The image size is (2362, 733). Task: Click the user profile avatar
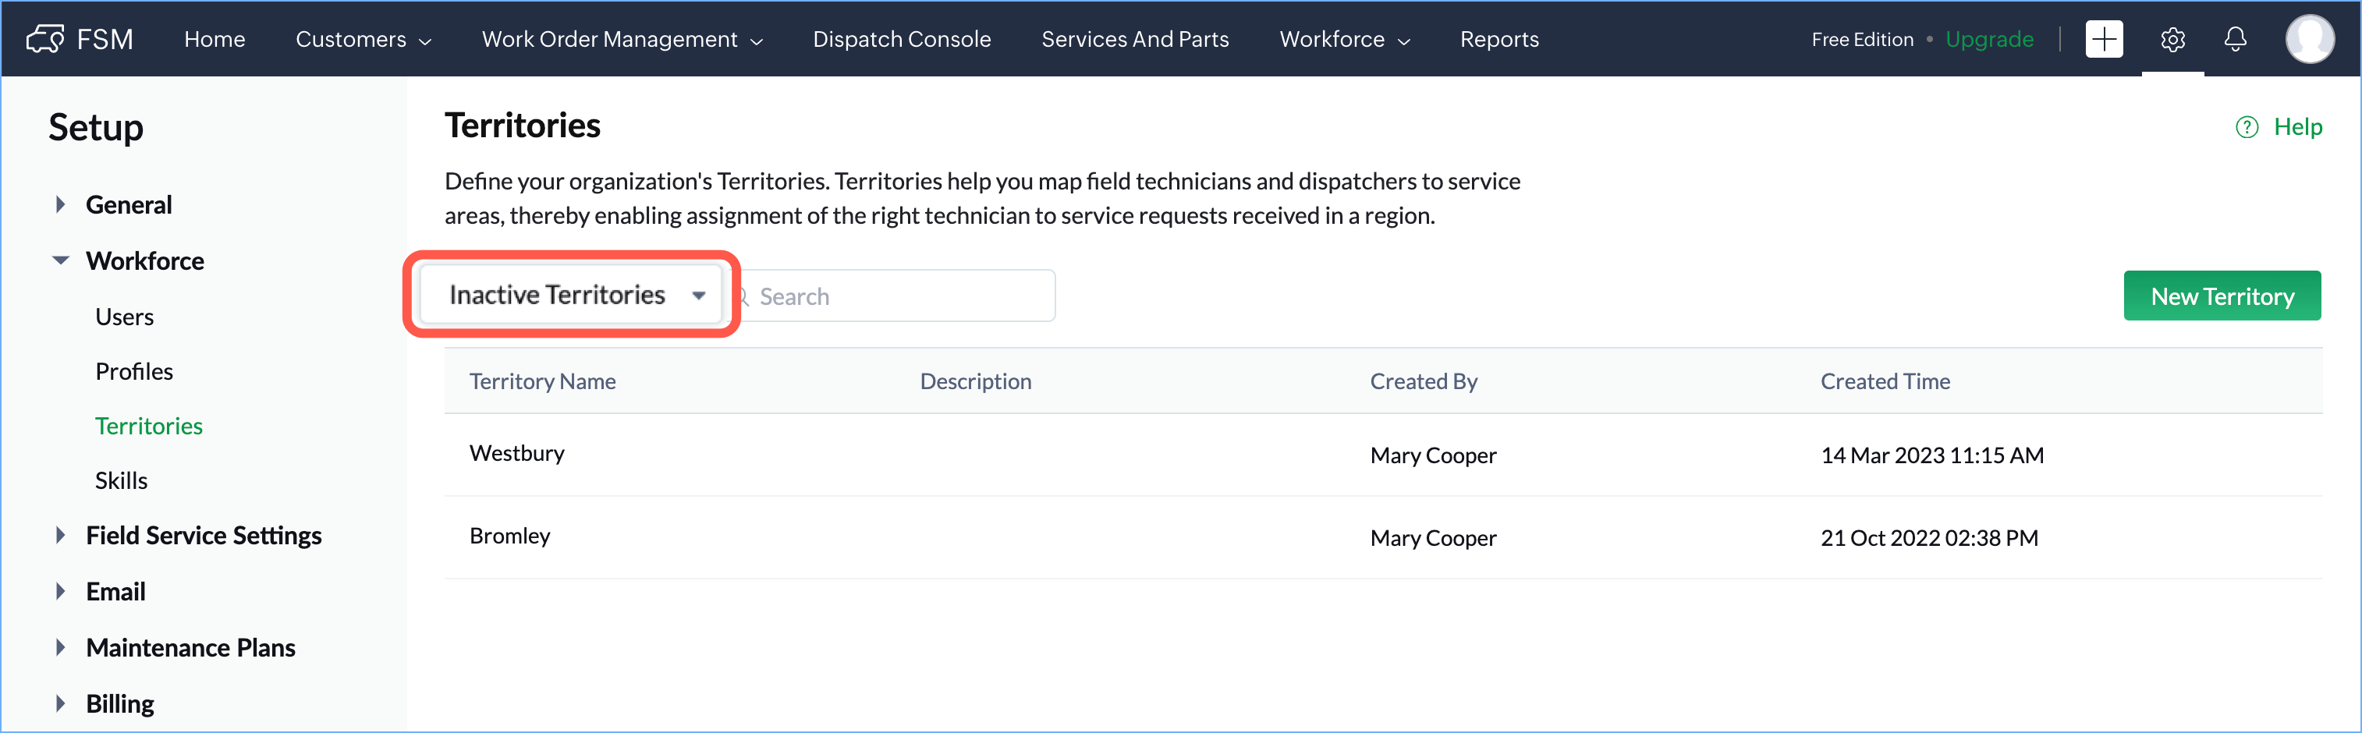[2309, 40]
